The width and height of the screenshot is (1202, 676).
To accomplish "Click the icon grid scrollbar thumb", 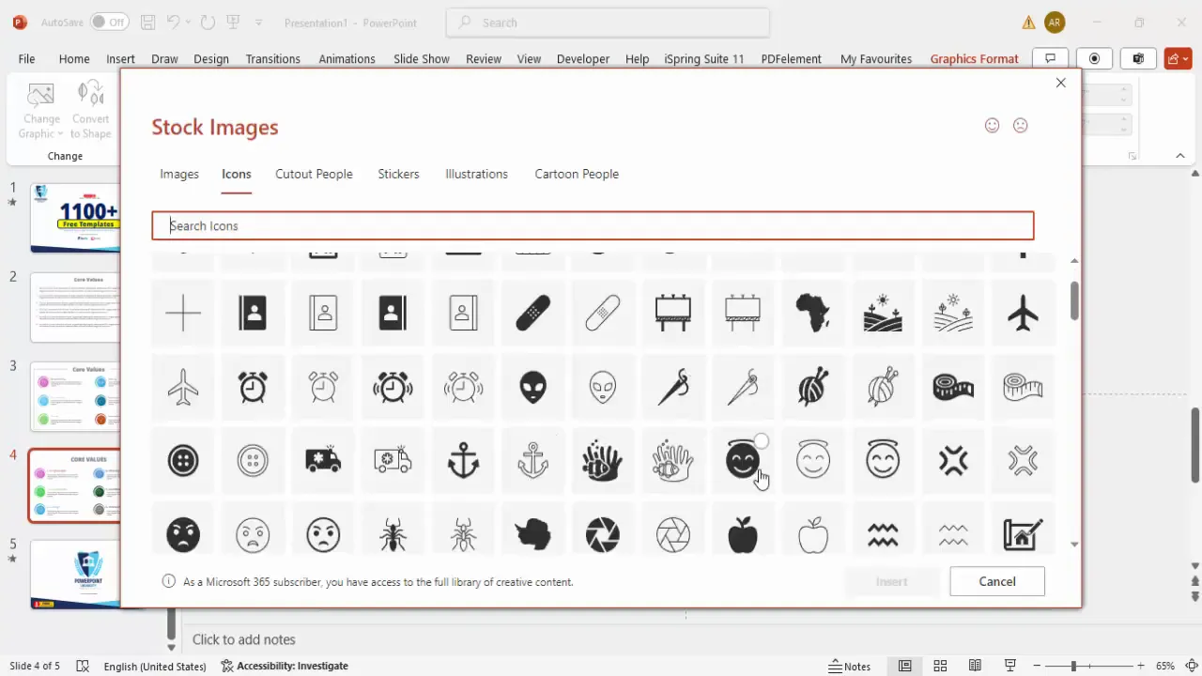I will click(x=1074, y=300).
